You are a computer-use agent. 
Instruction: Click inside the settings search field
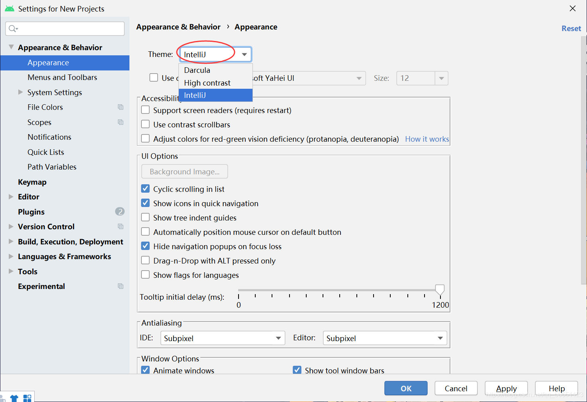click(x=65, y=28)
